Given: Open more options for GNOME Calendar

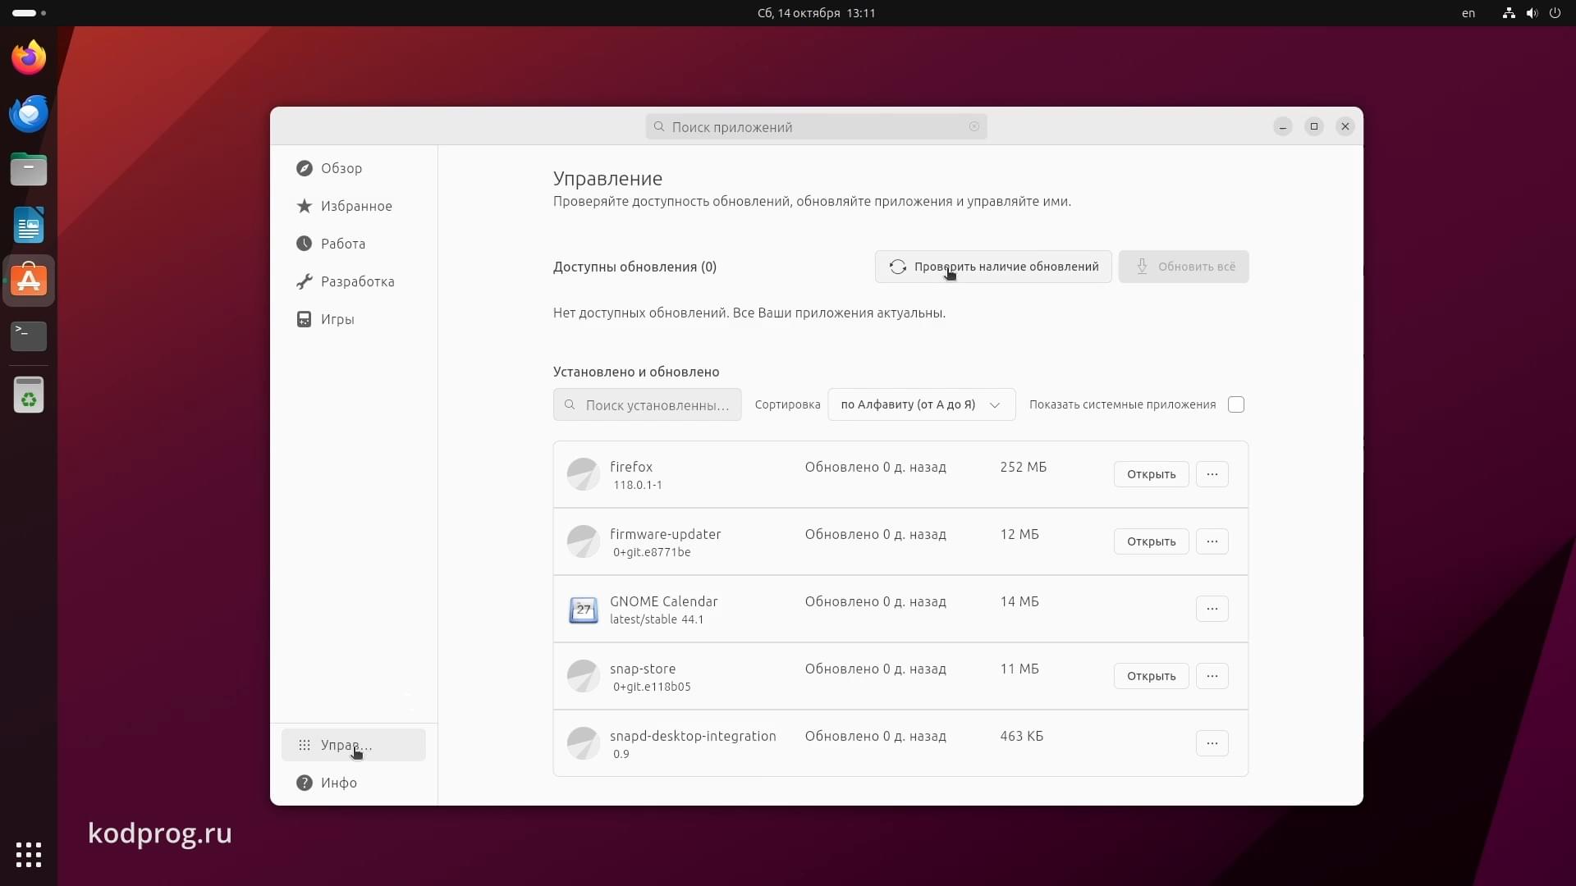Looking at the screenshot, I should [x=1212, y=609].
